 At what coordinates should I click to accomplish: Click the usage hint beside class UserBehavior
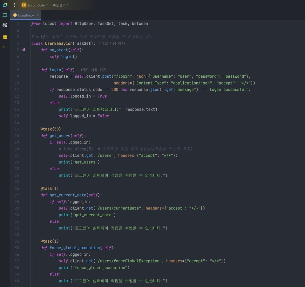click(x=112, y=43)
